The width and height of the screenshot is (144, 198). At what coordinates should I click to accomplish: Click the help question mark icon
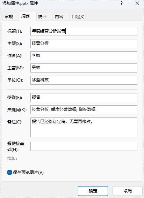pyautogui.click(x=122, y=3)
